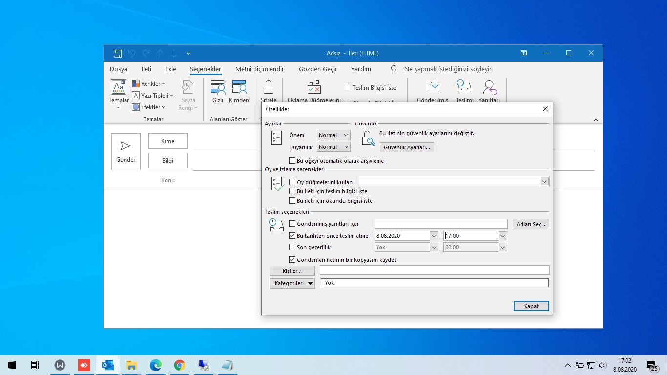Open the Yazı Tipleri fonts dropdown
Screen dimensions: 667x375
pos(153,95)
